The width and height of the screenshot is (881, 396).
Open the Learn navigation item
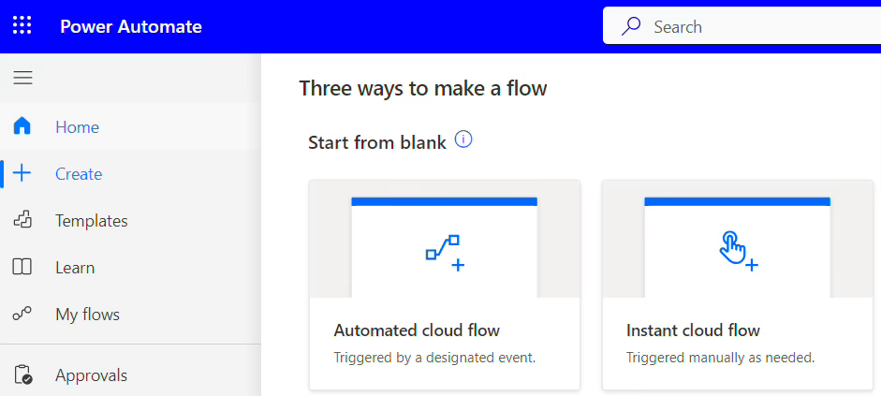point(75,268)
